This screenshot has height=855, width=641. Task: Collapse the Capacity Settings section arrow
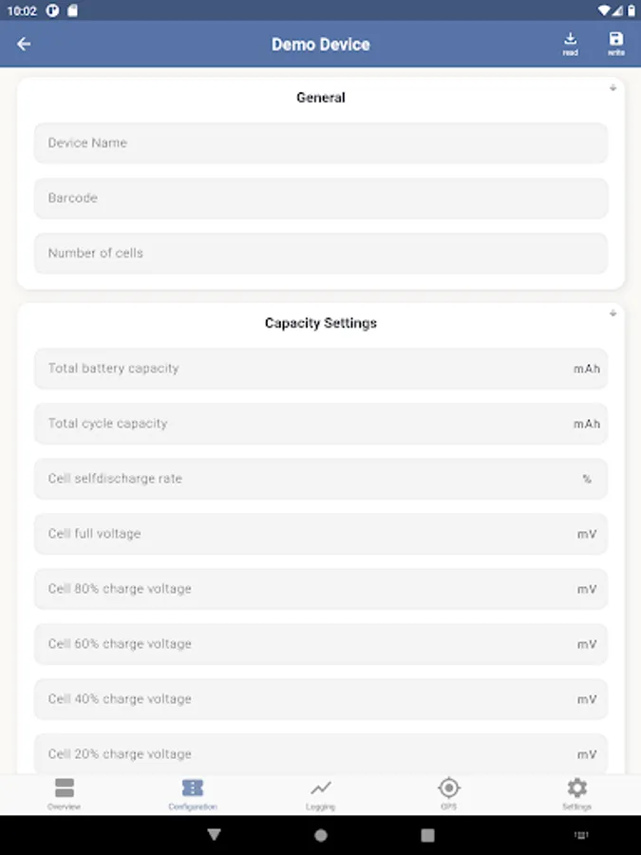click(613, 313)
